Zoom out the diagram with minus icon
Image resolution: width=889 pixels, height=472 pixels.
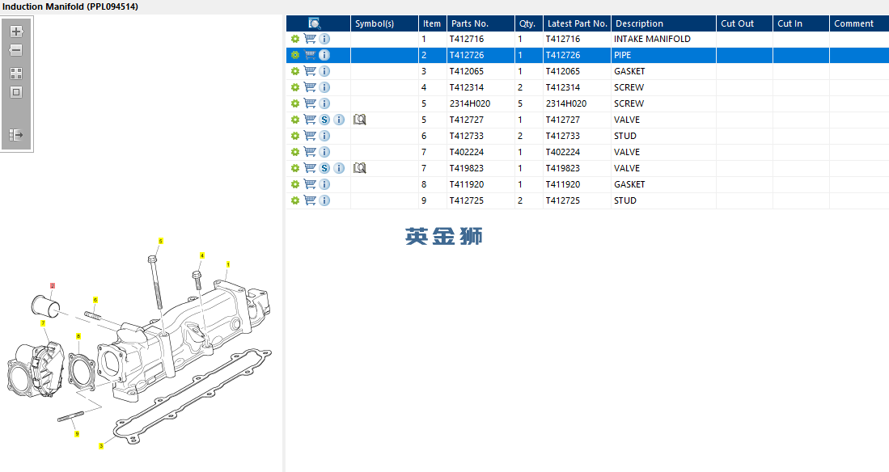pyautogui.click(x=16, y=50)
